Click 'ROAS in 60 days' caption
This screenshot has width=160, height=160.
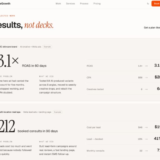tap(34, 66)
